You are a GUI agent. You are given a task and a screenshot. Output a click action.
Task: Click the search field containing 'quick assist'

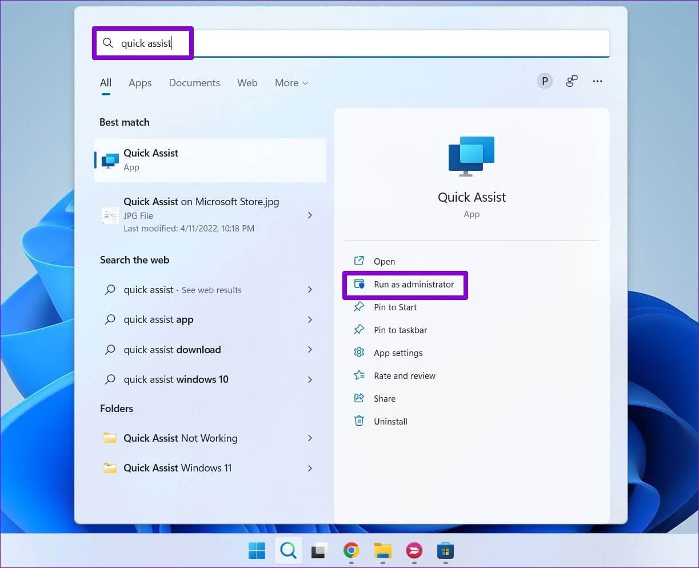tap(352, 43)
